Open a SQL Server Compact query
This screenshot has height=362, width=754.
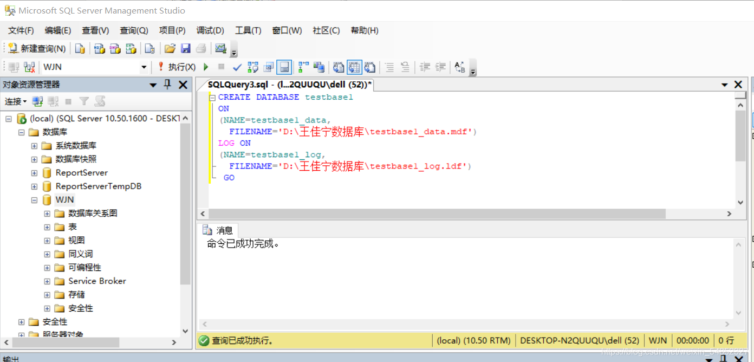point(150,49)
